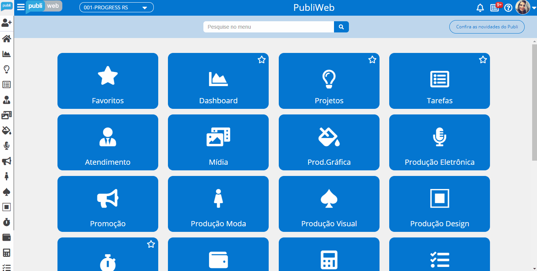Open the 001-PROGRESS RS company dropdown
Image resolution: width=537 pixels, height=271 pixels.
116,7
